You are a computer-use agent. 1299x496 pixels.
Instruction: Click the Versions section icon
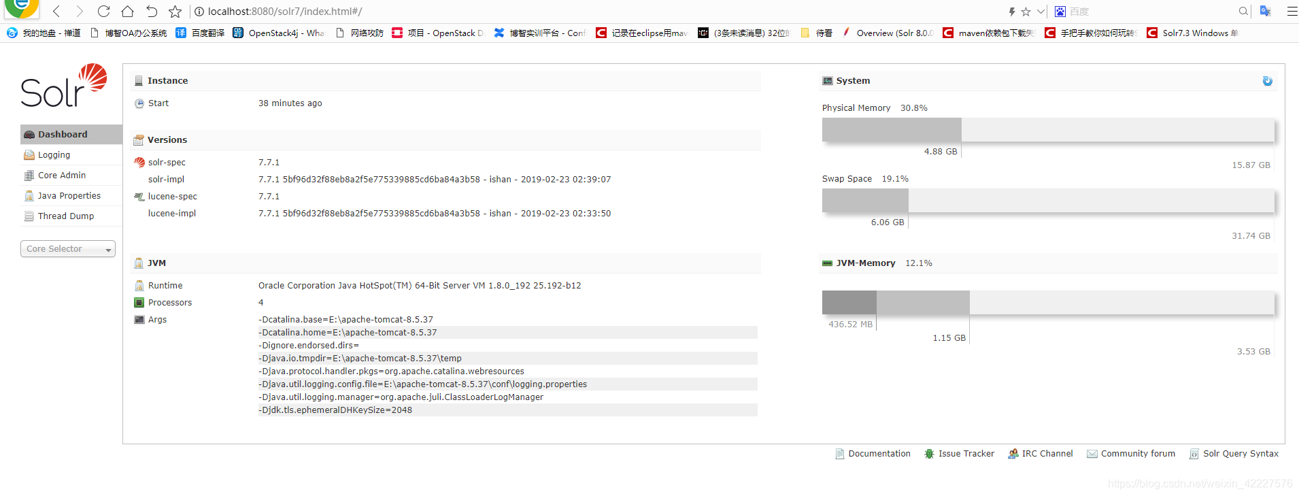coord(139,140)
